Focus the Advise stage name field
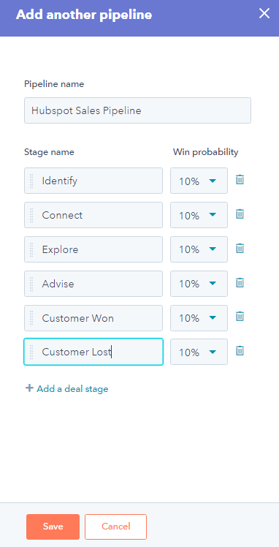Screen dimensions: 279x547 (x=93, y=284)
